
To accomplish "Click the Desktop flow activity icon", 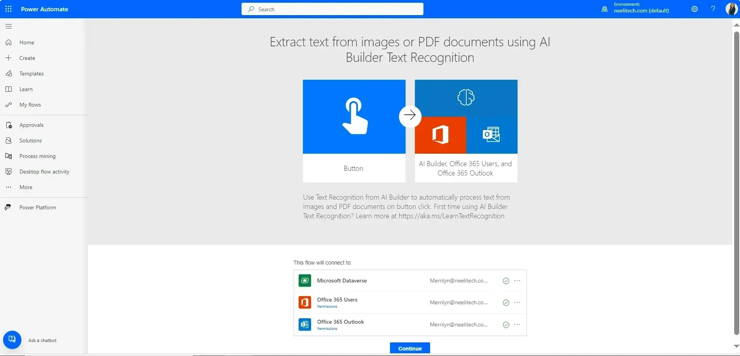I will pos(9,172).
